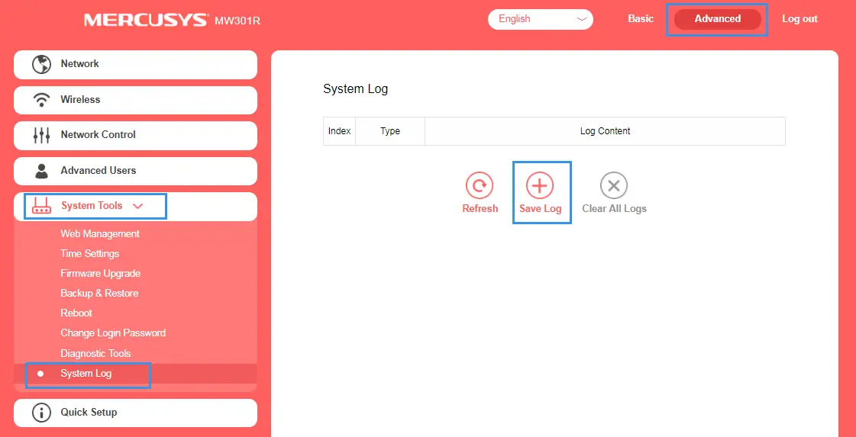Screen dimensions: 856x437
Task: Collapse System Tools via its chevron
Action: [x=137, y=206]
